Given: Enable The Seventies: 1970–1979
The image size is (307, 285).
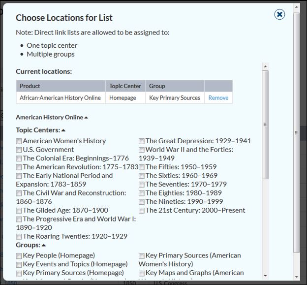Looking at the screenshot, I should (142, 185).
